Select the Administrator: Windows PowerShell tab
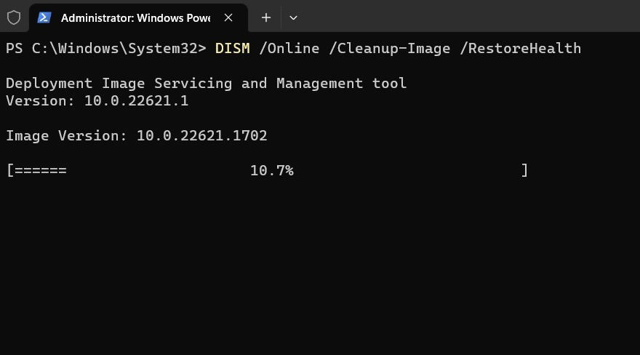 138,18
